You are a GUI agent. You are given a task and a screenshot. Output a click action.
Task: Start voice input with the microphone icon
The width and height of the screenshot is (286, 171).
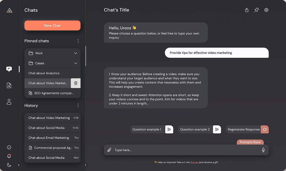(263, 150)
